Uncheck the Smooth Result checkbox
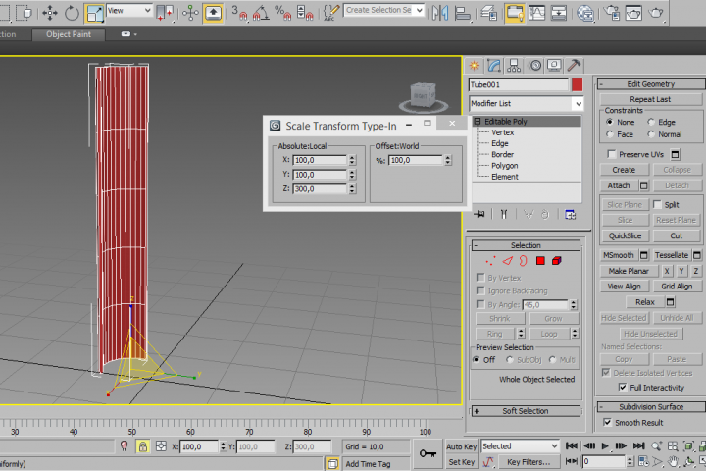Viewport: 706px width, 471px height. 608,422
